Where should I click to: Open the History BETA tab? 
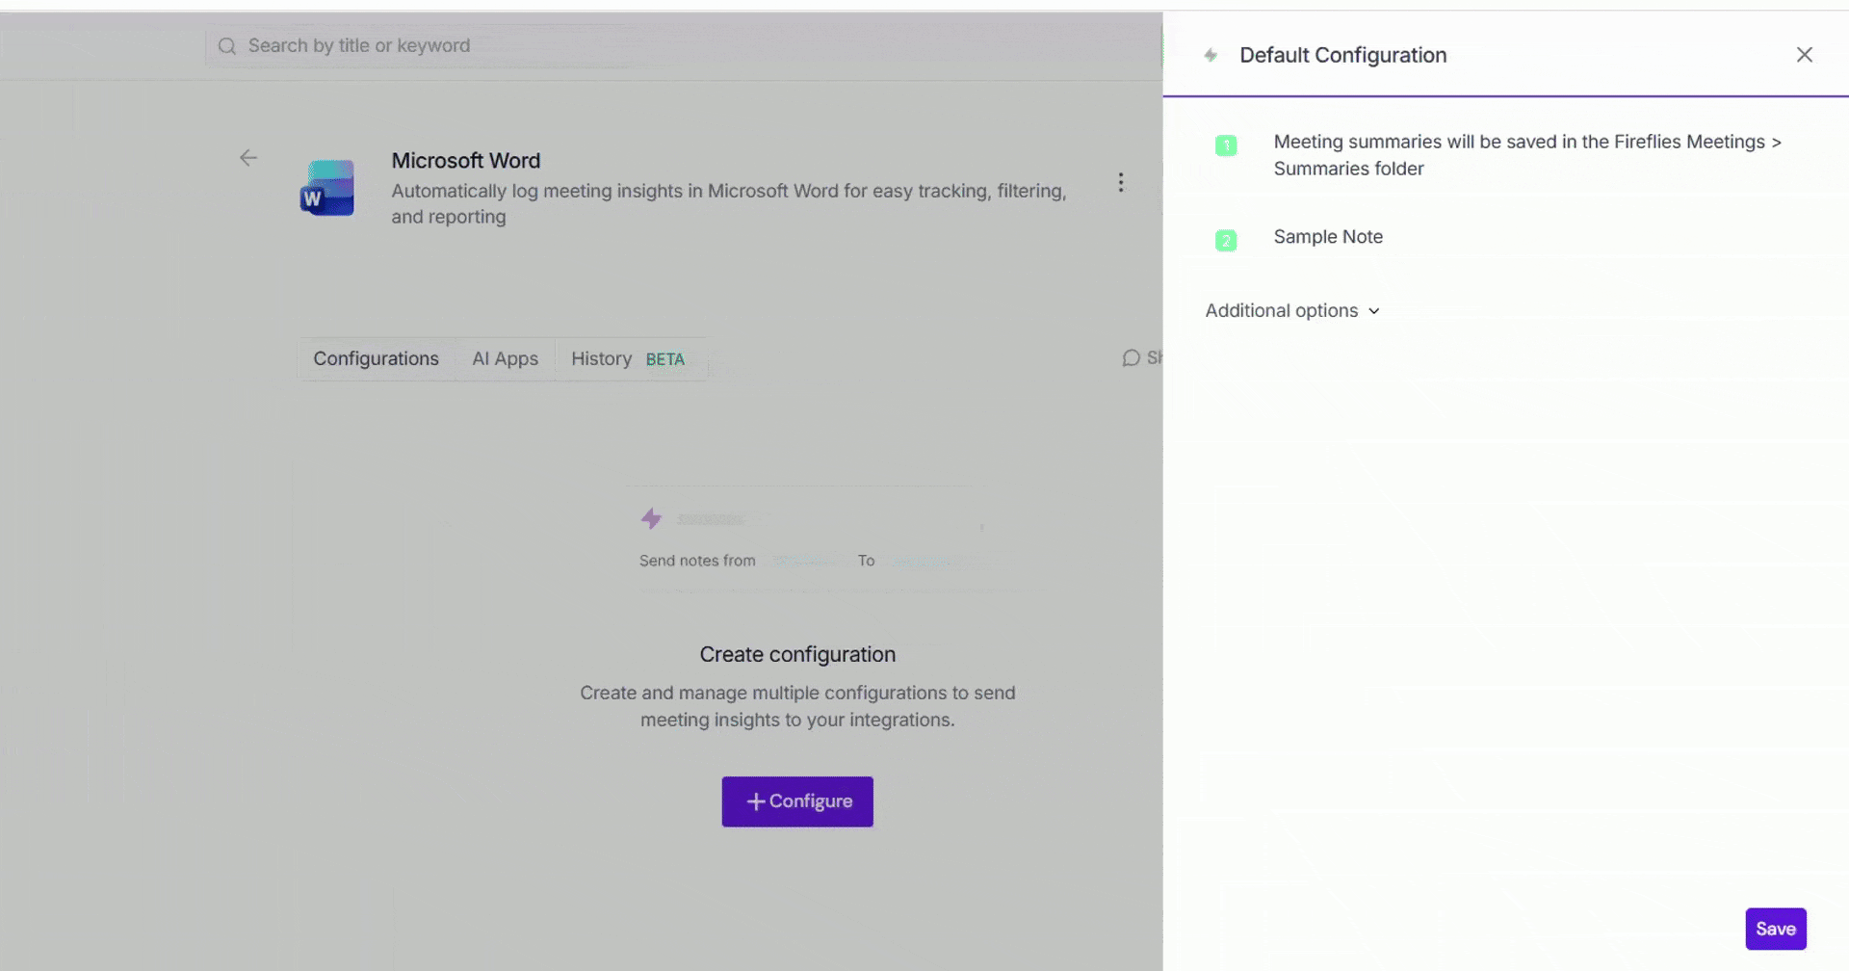tap(628, 358)
